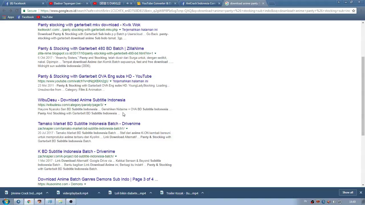The height and width of the screenshot is (205, 365).
Task: Open new tab with the blank tab button
Action: 272,3
